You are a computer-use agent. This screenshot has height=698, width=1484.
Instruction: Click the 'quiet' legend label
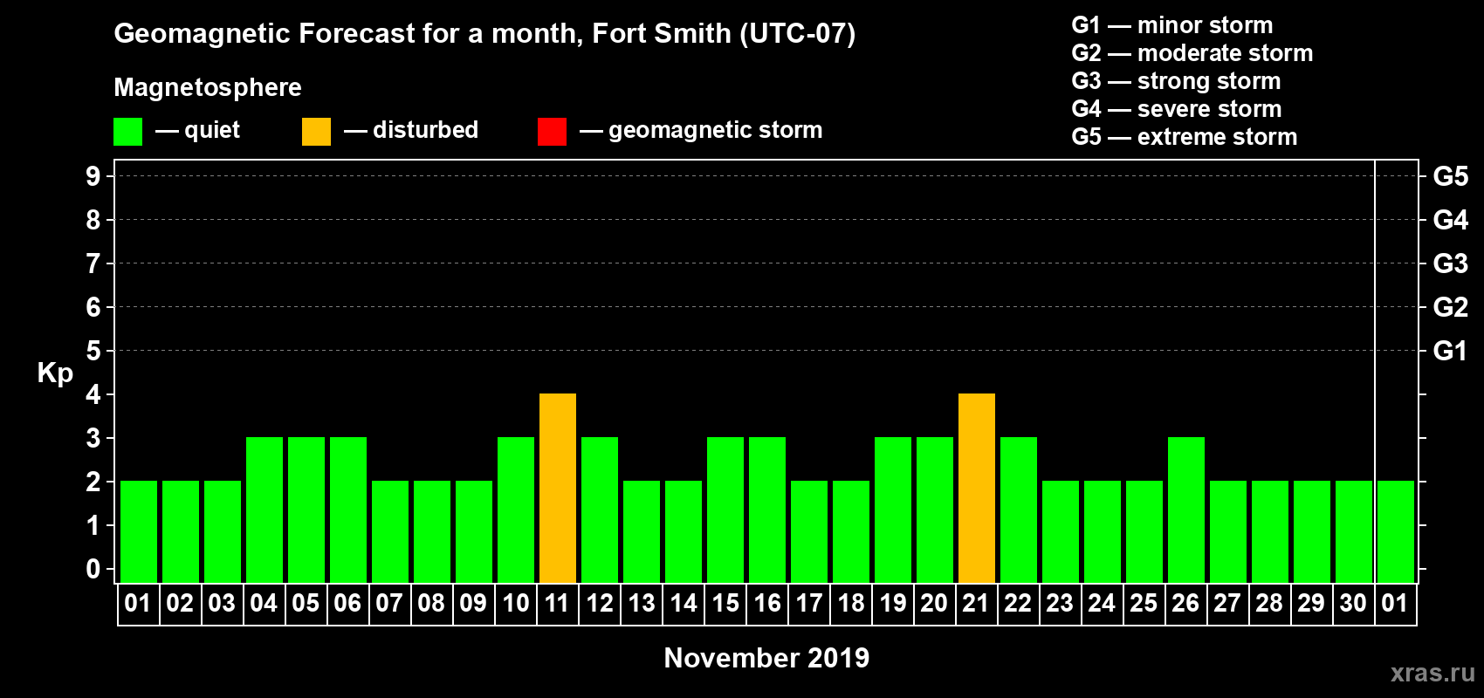[212, 130]
